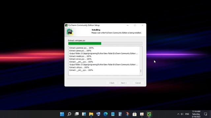
Task: Click the 'Extract: wintypes.pyi' status text
Action: 76,40
